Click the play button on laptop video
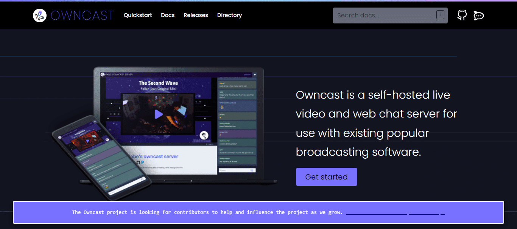Viewport: 517px width, 229px height. click(159, 114)
